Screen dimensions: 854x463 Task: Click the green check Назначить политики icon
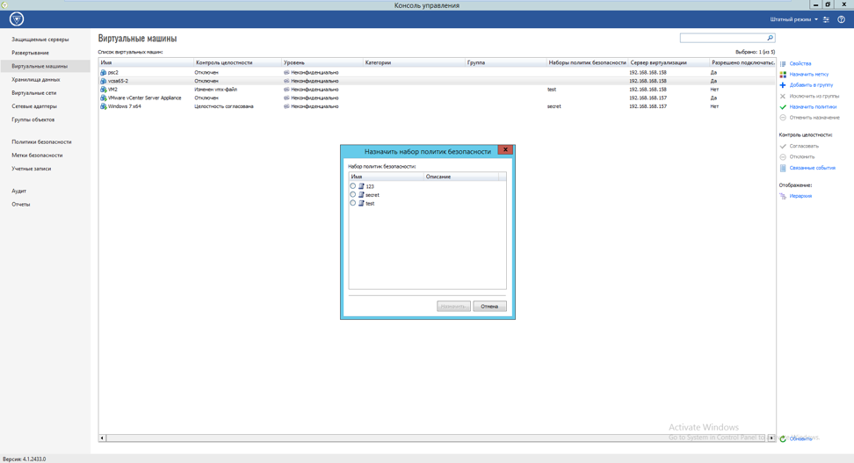point(783,107)
